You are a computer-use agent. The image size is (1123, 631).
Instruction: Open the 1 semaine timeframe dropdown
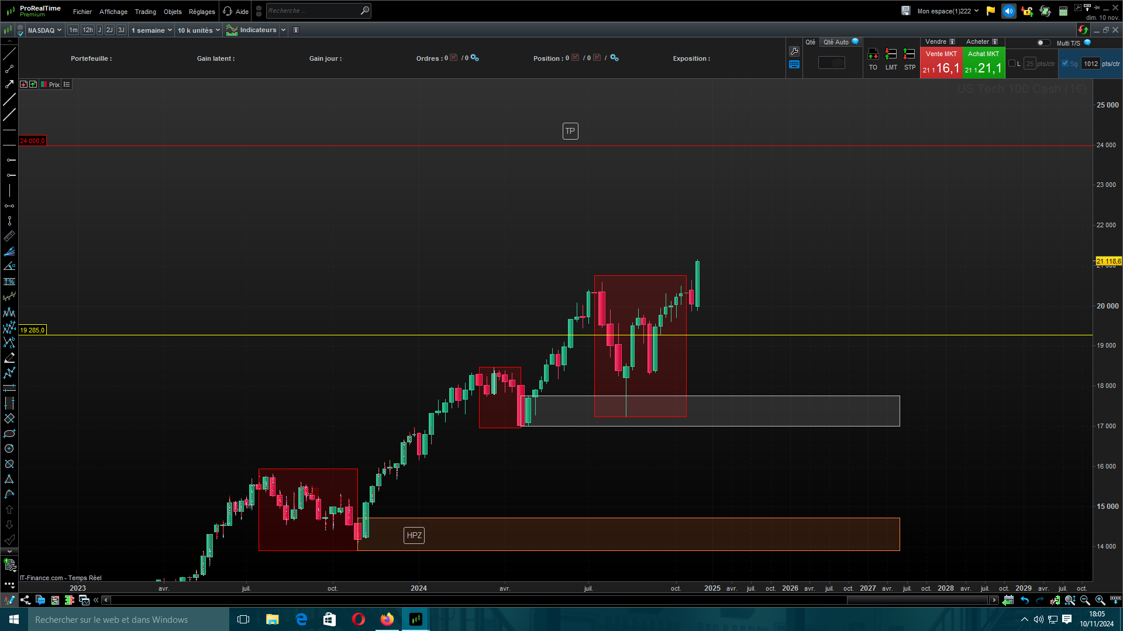[x=151, y=30]
